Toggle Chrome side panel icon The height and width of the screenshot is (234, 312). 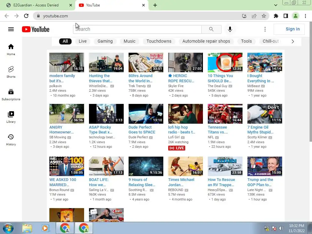coord(286,16)
